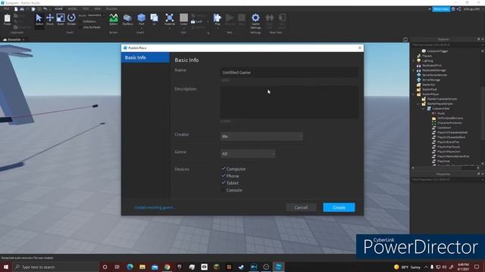The height and width of the screenshot is (272, 485).
Task: Click the taskbar search box
Action: pyautogui.click(x=55, y=267)
